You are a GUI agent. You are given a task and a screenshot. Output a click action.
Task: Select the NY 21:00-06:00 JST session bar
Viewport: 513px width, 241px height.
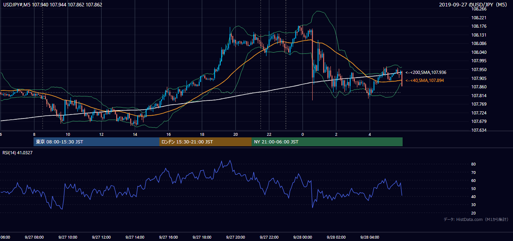click(327, 142)
